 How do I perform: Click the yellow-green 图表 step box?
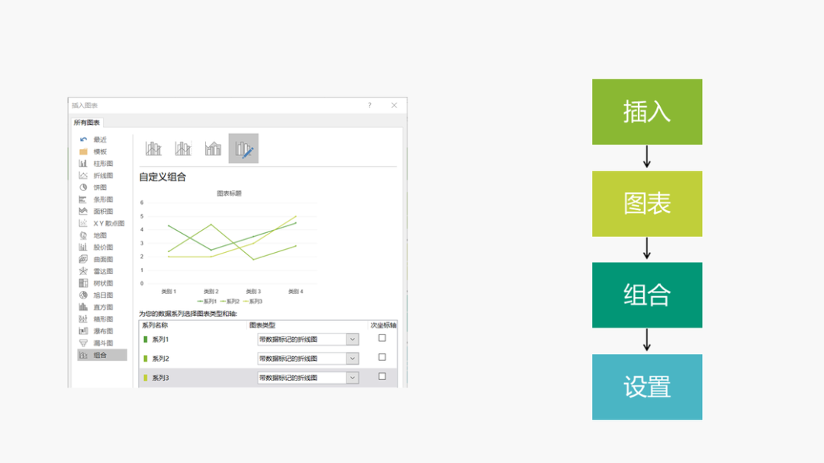click(647, 203)
